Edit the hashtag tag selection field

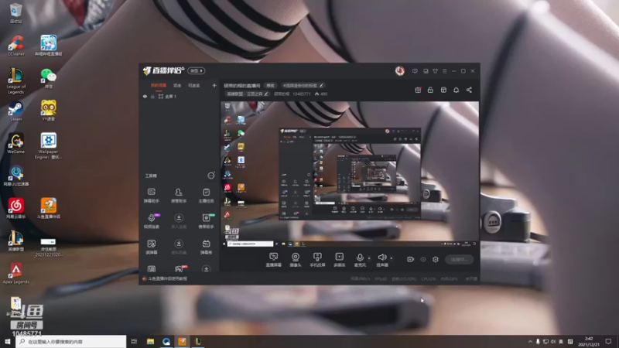303,85
